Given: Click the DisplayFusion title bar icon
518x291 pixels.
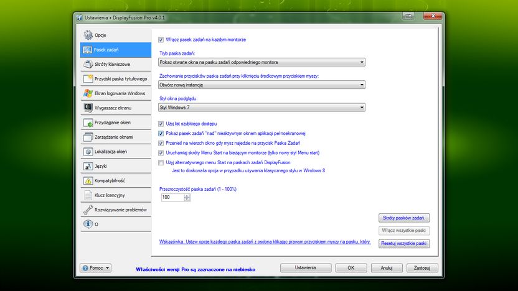Looking at the screenshot, I should (79, 18).
